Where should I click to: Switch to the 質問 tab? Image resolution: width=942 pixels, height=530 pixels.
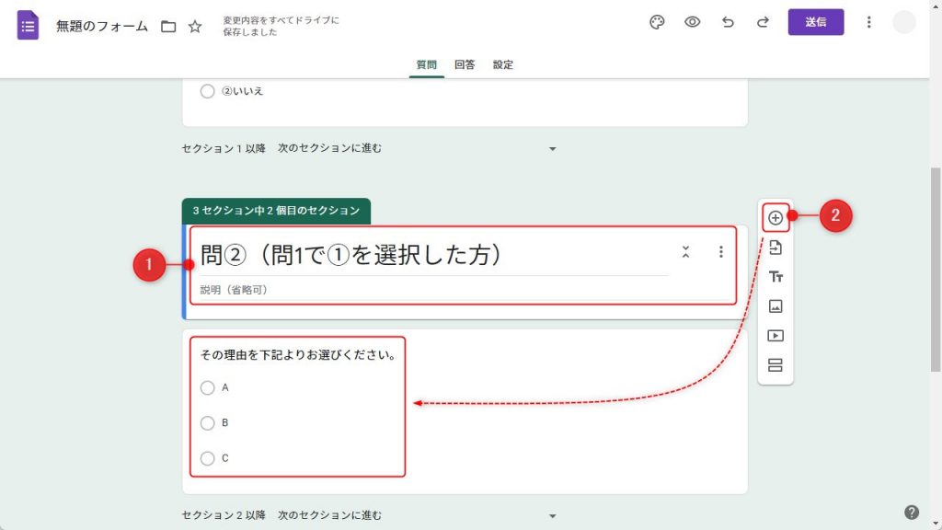[427, 65]
